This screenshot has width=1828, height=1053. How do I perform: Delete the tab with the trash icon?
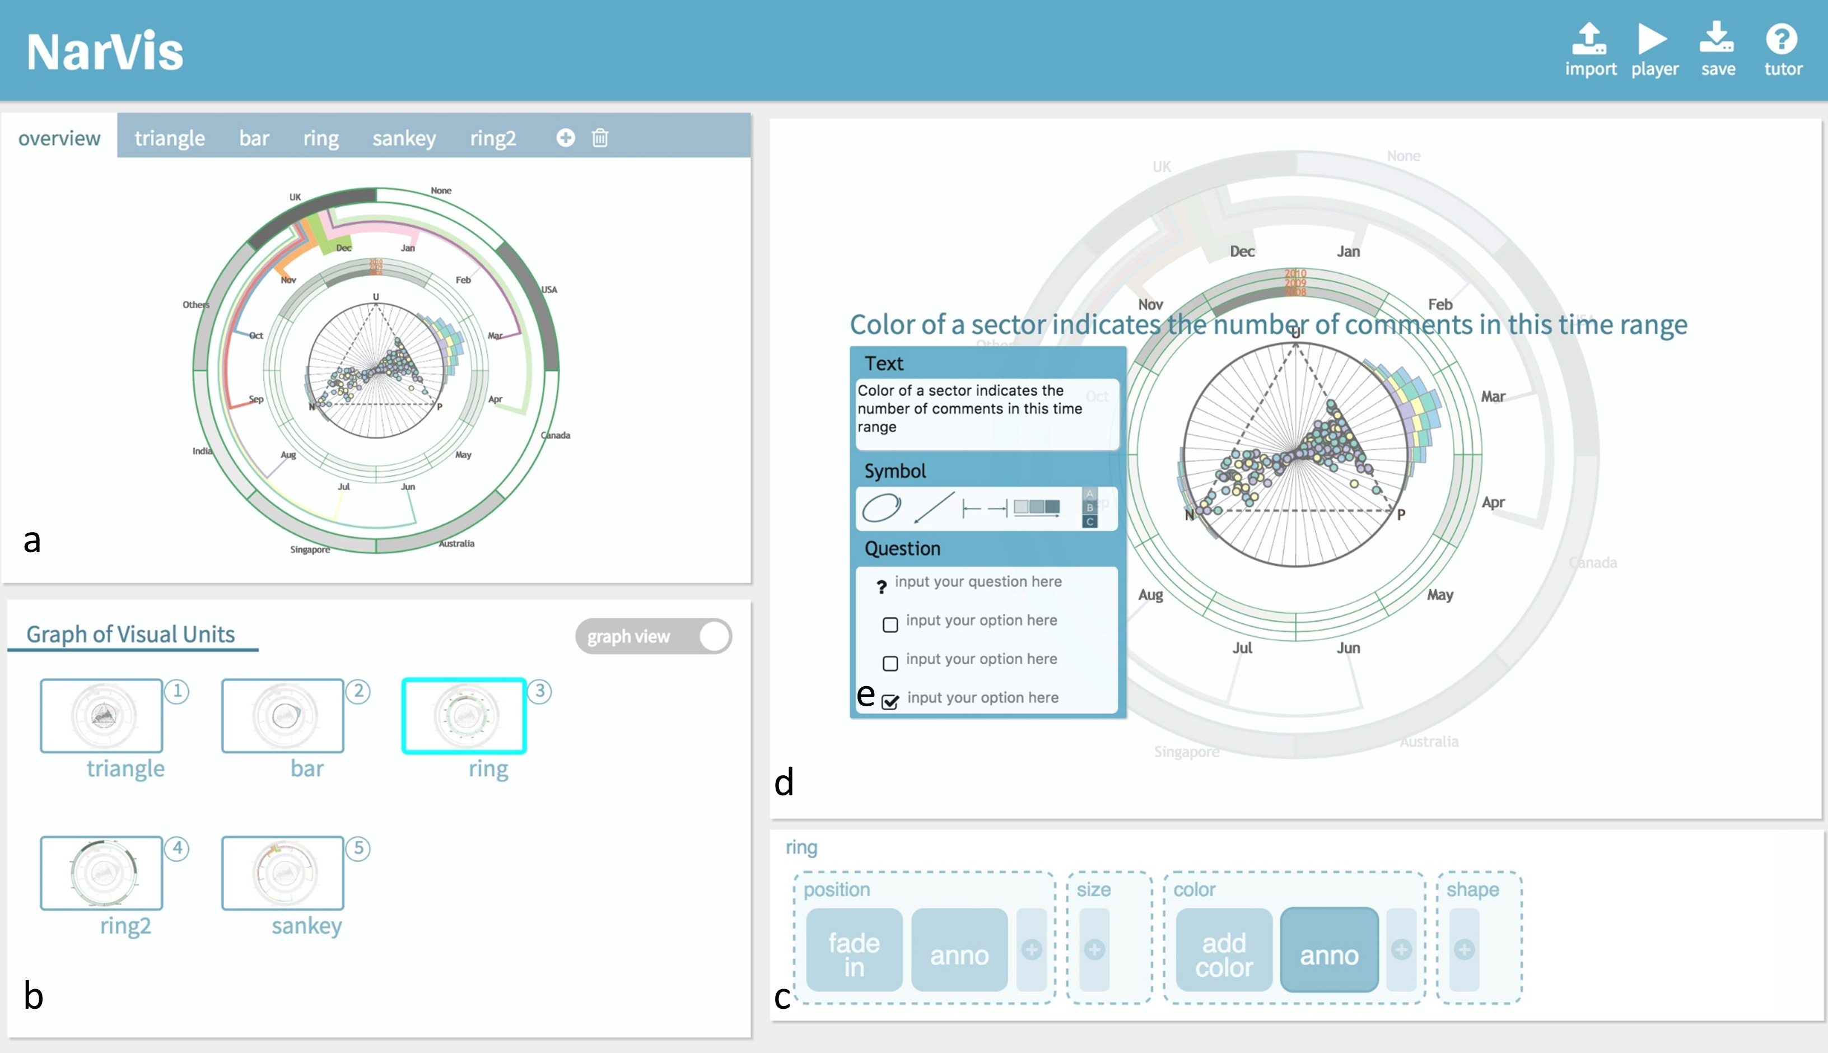(x=600, y=137)
